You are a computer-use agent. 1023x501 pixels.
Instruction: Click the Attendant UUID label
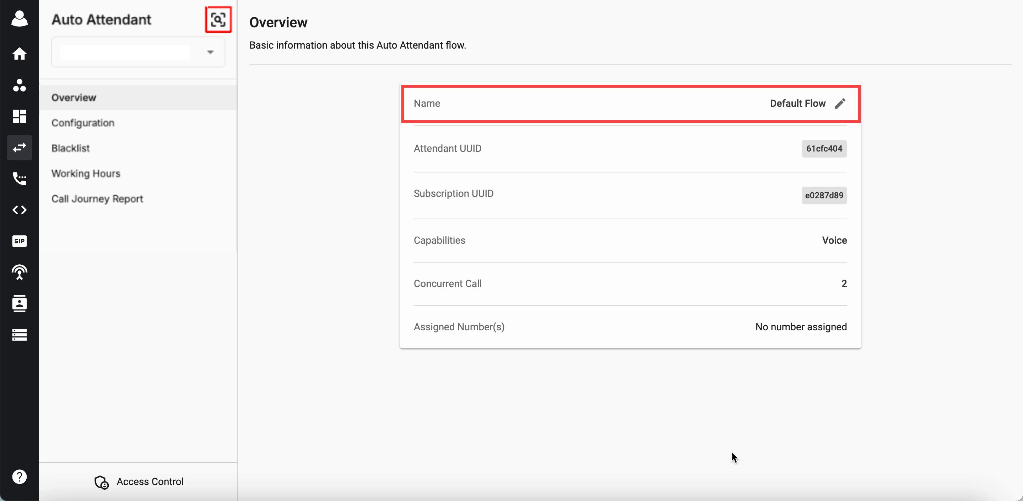[448, 148]
